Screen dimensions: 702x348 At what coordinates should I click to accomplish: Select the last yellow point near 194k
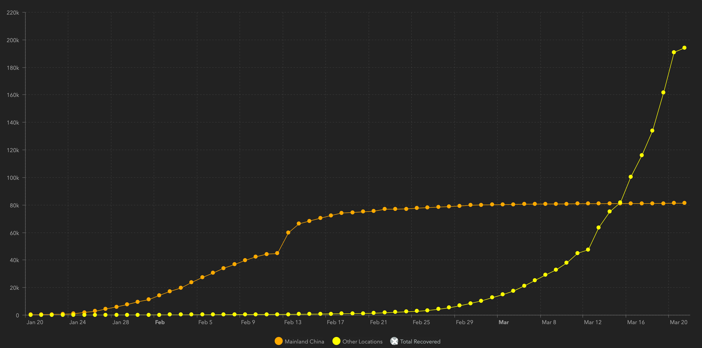pos(684,48)
